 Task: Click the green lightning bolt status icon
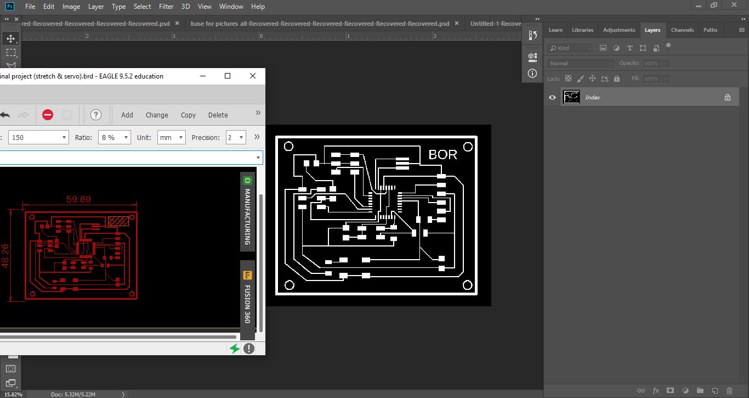click(235, 348)
